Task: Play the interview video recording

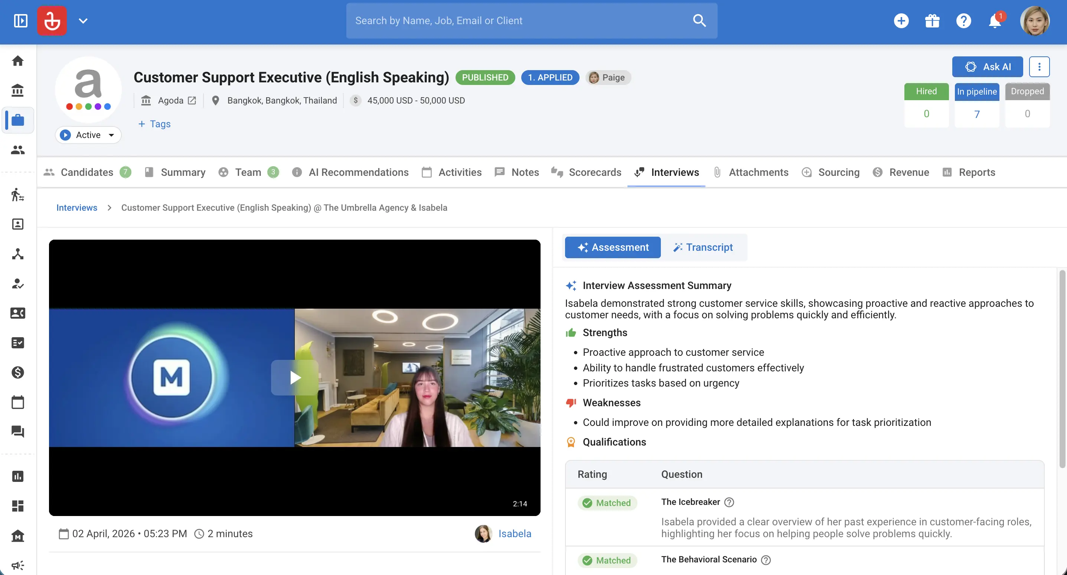Action: pyautogui.click(x=294, y=377)
